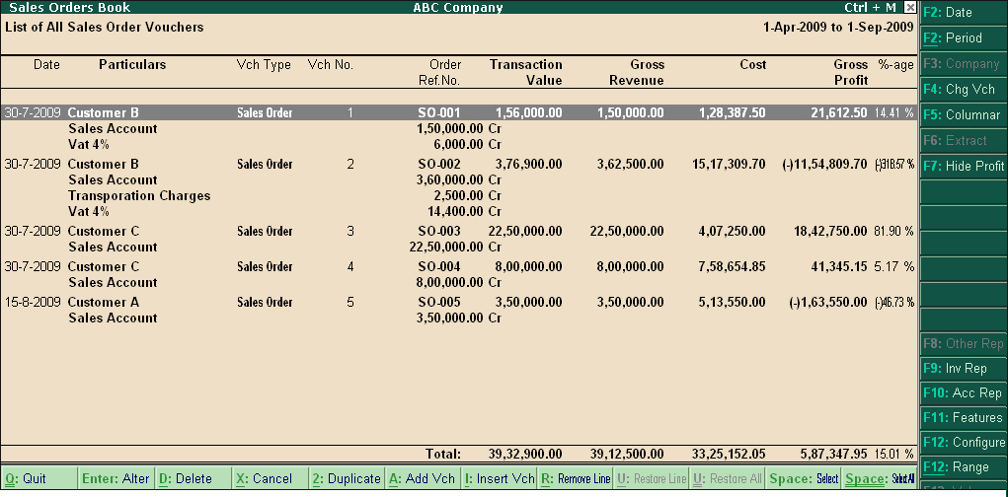The image size is (1008, 497).
Task: Click Space: Select All button
Action: [880, 478]
